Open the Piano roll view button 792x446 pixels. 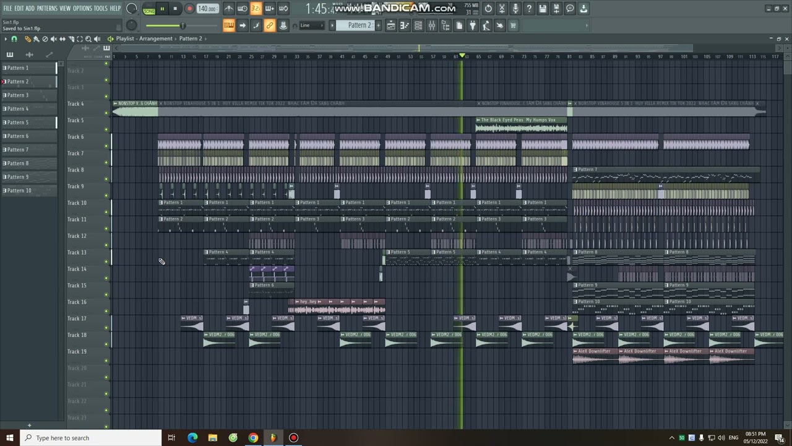pos(405,25)
